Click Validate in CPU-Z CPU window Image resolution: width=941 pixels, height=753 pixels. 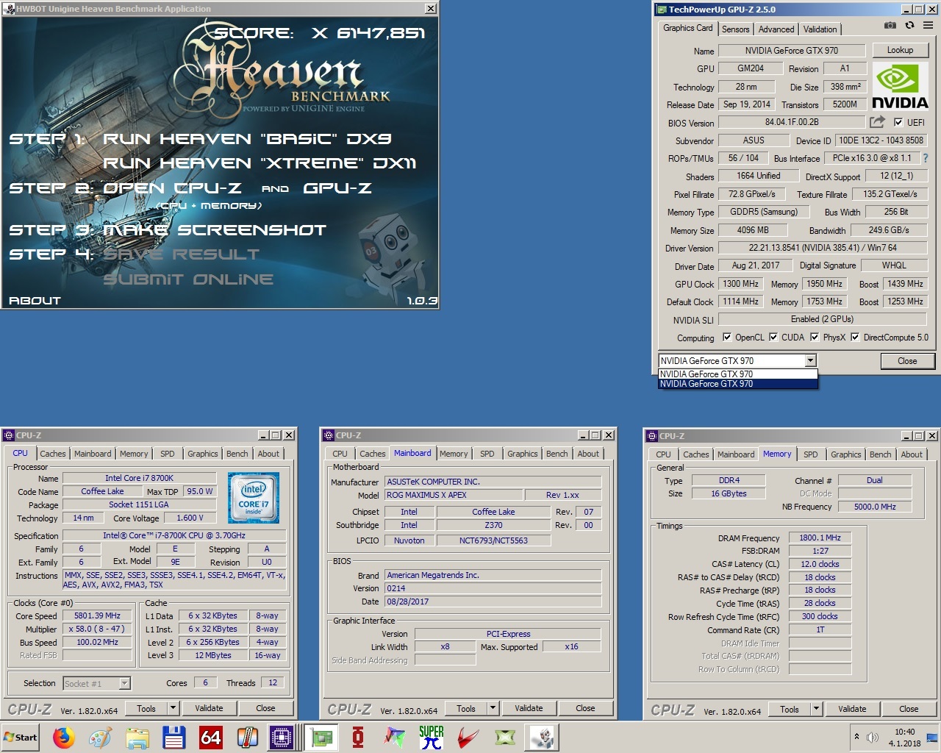pyautogui.click(x=209, y=708)
